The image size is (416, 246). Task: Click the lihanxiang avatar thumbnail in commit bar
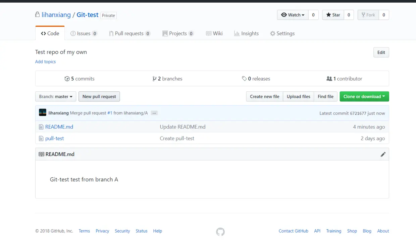pos(43,113)
